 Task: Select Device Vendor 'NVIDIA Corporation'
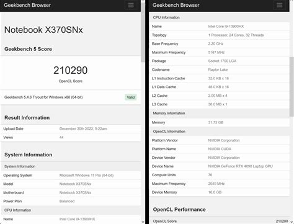click(224, 158)
